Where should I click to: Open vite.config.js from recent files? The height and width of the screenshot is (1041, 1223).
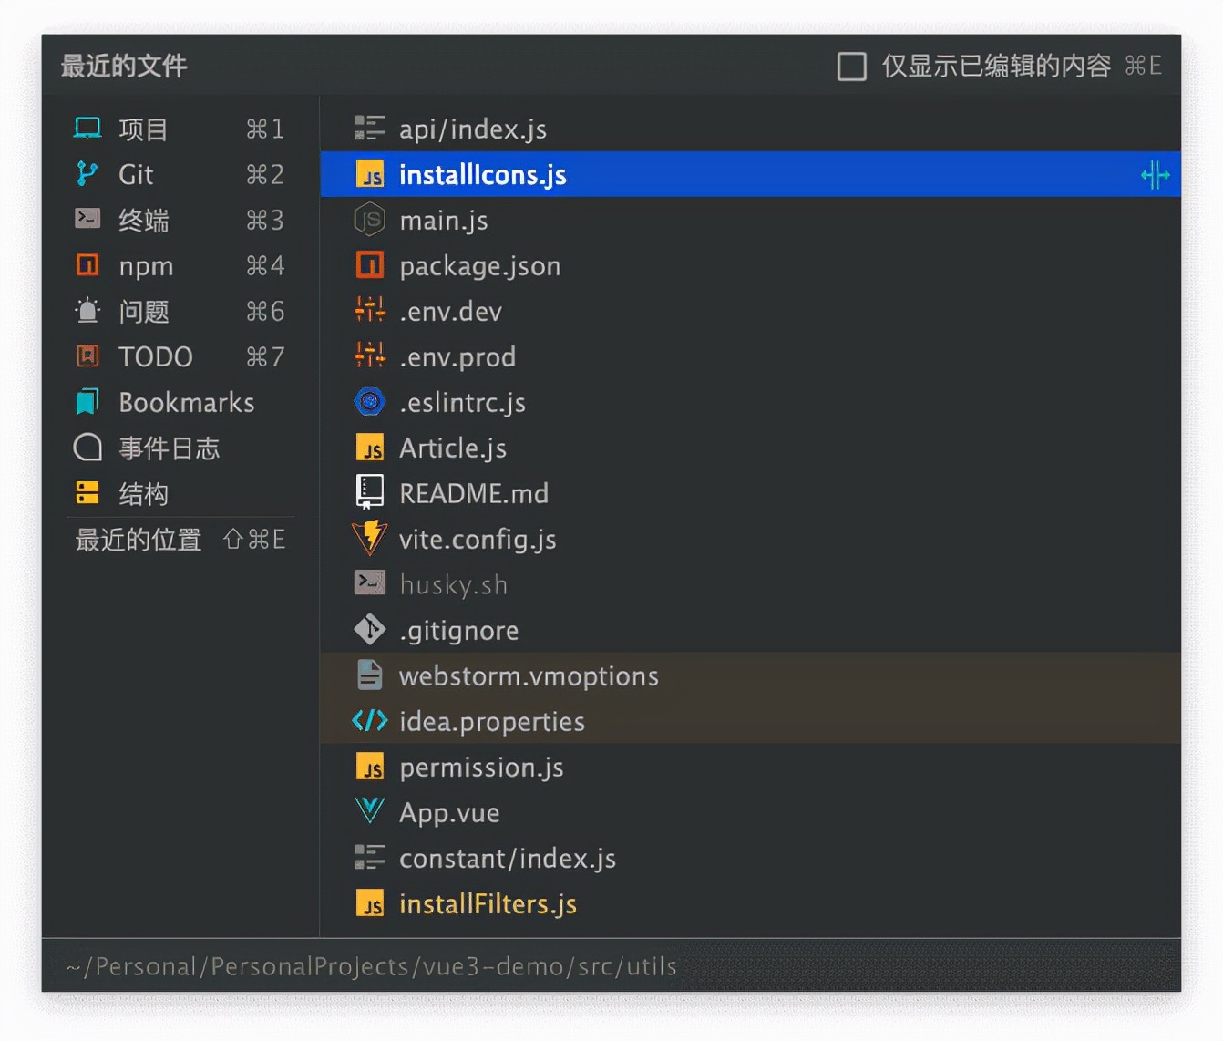[750, 539]
